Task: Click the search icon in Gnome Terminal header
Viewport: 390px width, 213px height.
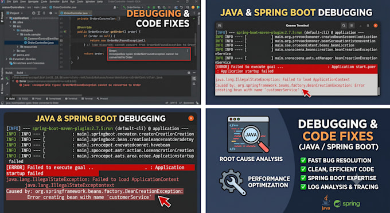Action: (x=344, y=25)
